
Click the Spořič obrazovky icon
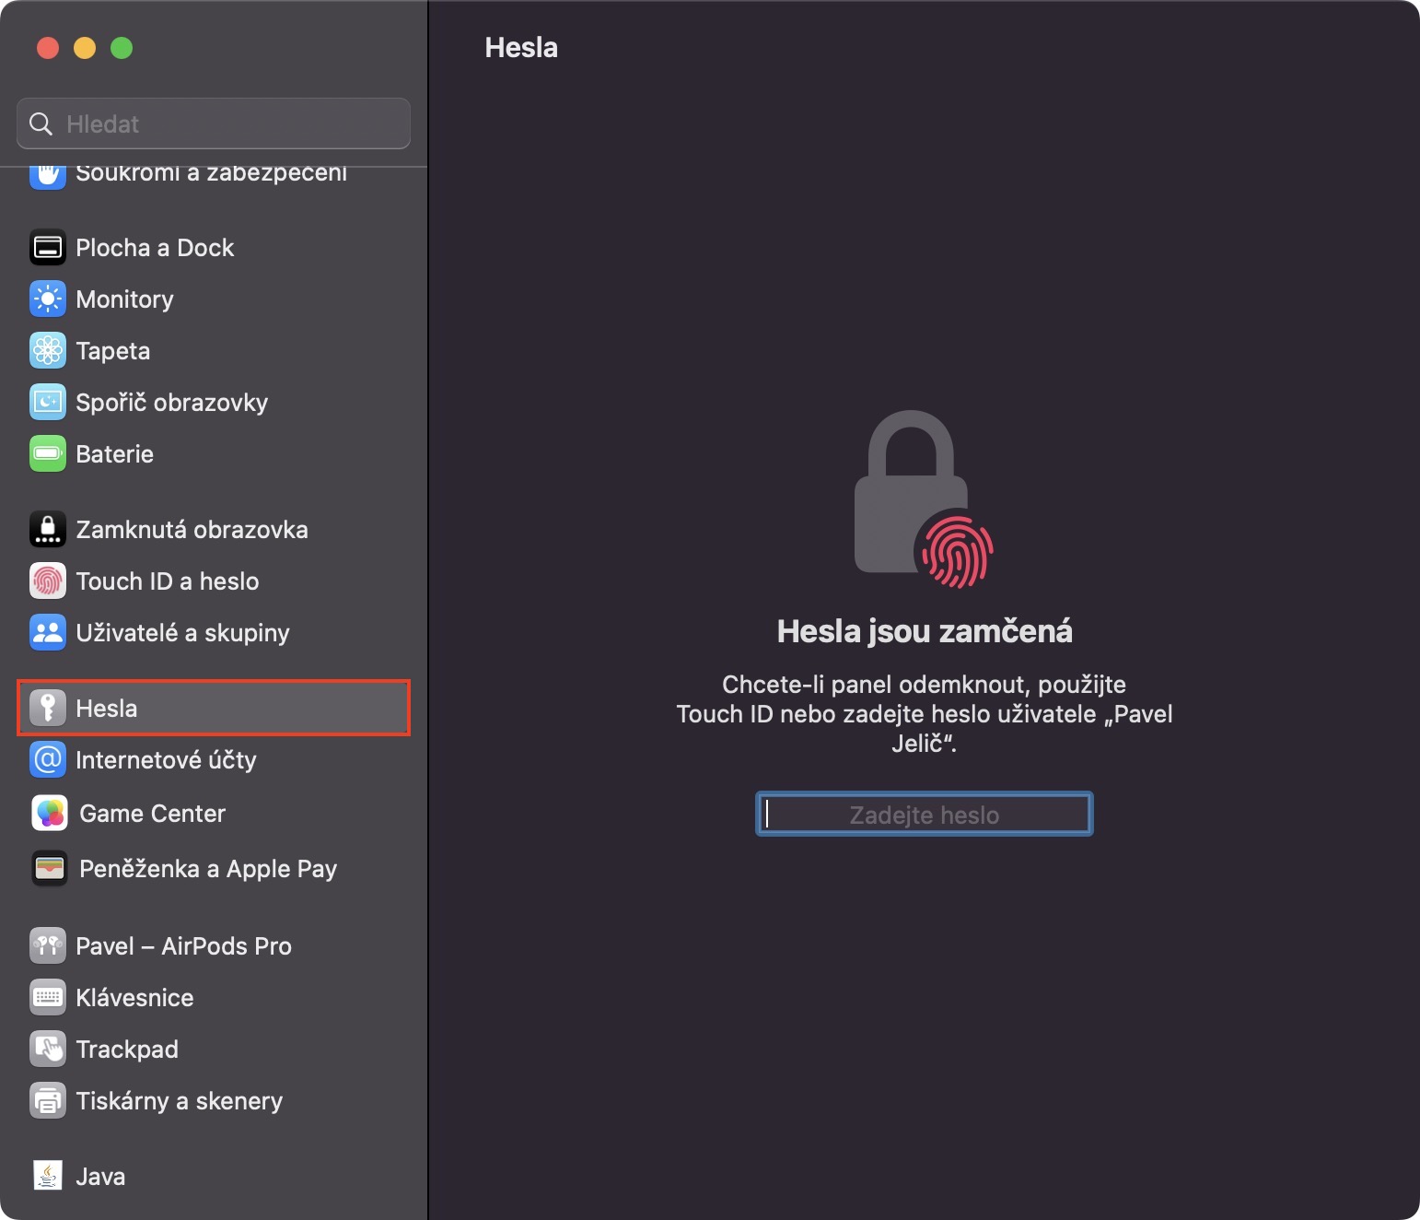[48, 403]
